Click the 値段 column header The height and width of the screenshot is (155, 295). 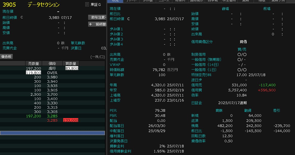click(x=52, y=64)
